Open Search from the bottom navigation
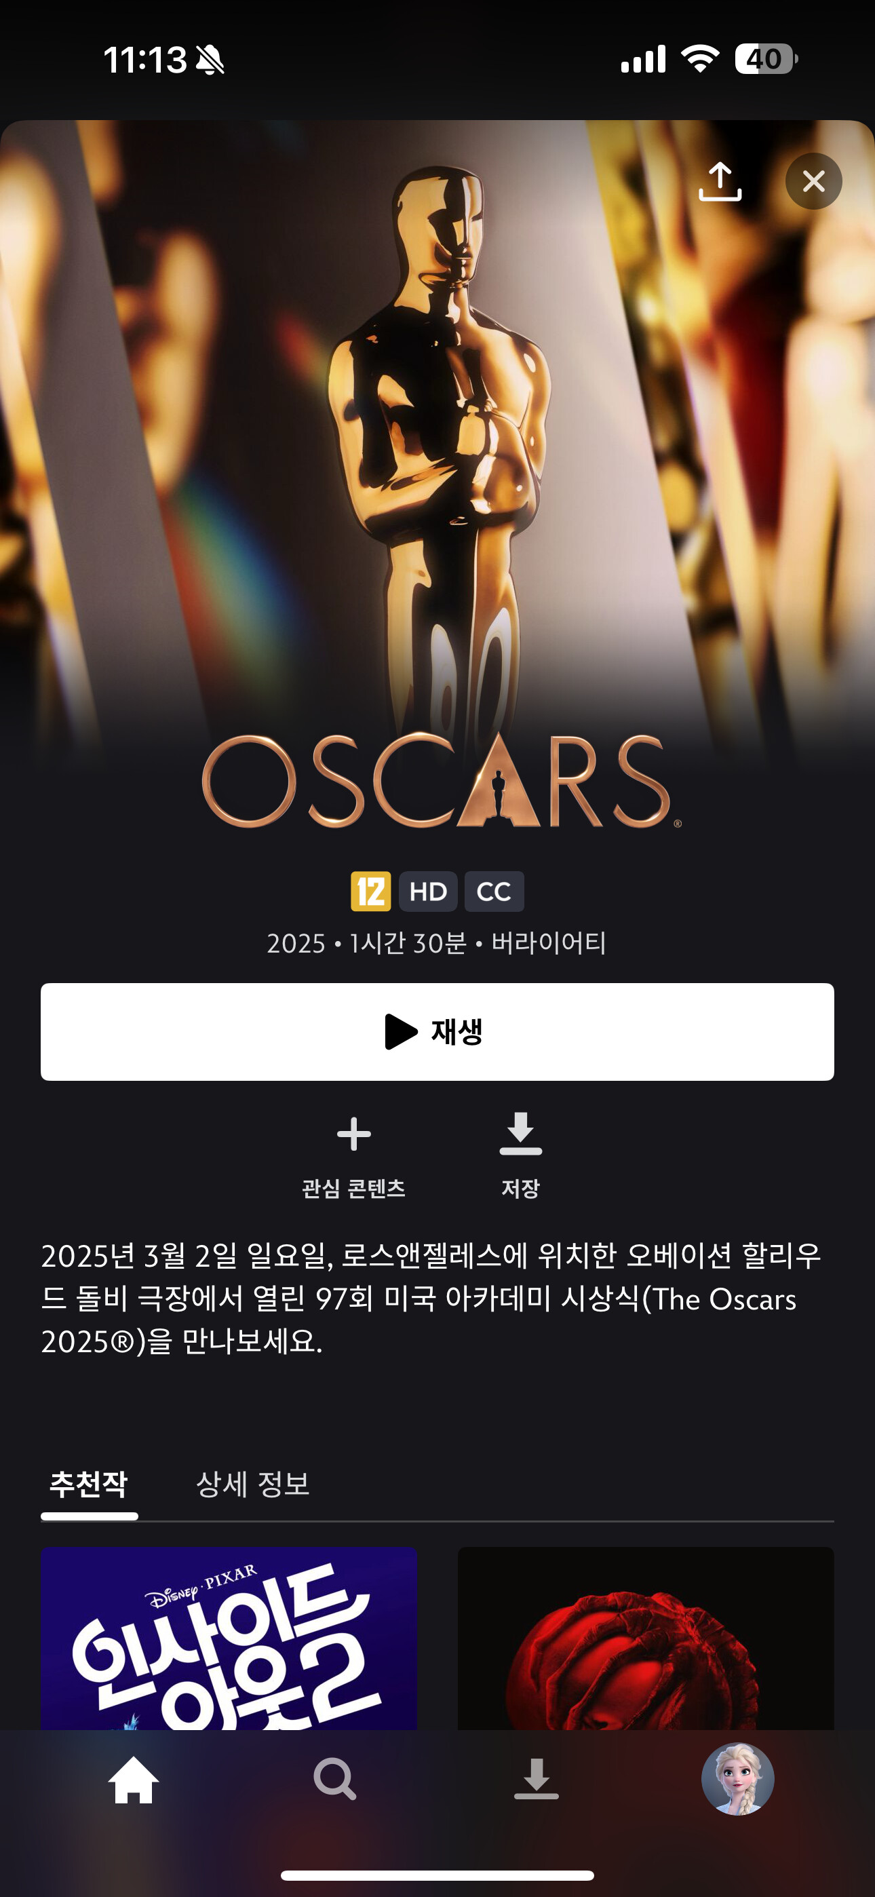The width and height of the screenshot is (875, 1897). [335, 1780]
